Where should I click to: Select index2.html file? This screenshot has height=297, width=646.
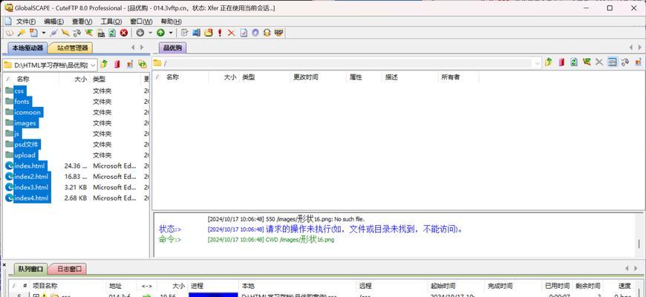(x=31, y=177)
